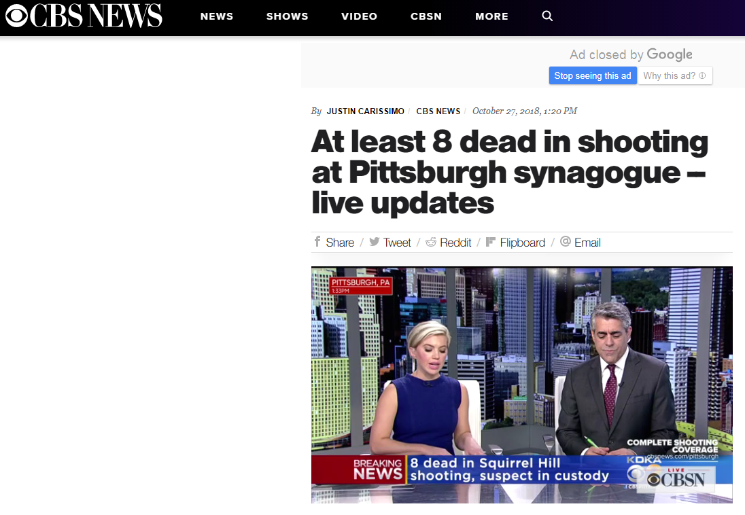Click the Twitter bird Tweet icon
The width and height of the screenshot is (745, 515).
[374, 242]
